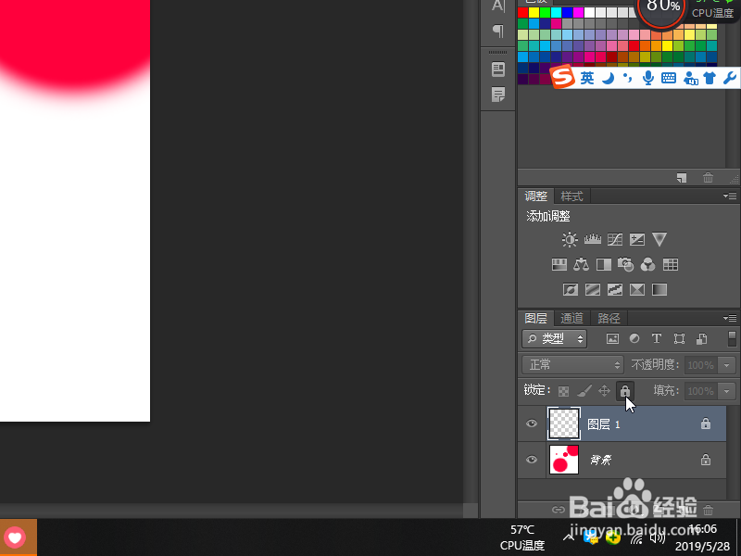Switch Sogou 英 Chinese/English mode

pyautogui.click(x=587, y=78)
